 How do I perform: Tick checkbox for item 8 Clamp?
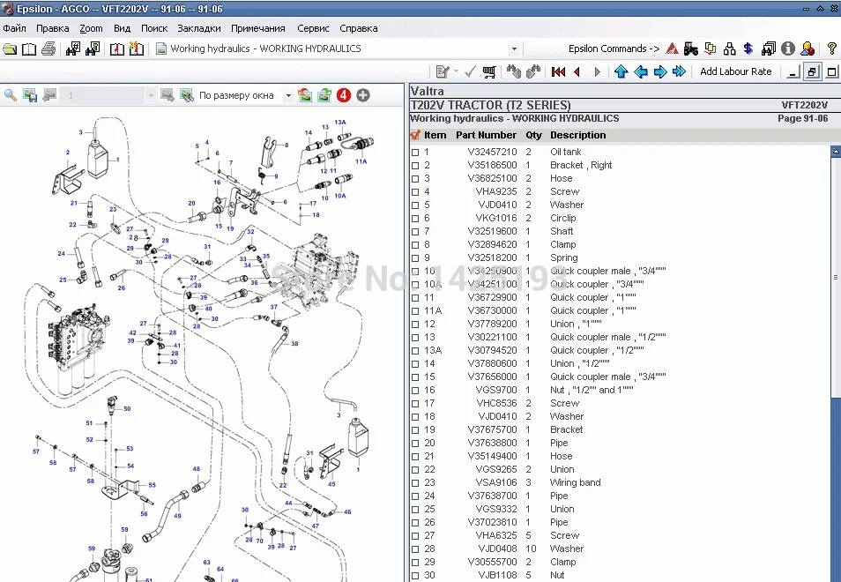[415, 245]
